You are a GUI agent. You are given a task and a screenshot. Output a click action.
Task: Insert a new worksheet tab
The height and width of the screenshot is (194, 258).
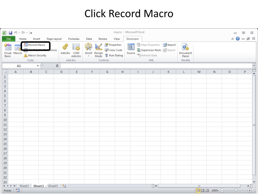point(64,186)
